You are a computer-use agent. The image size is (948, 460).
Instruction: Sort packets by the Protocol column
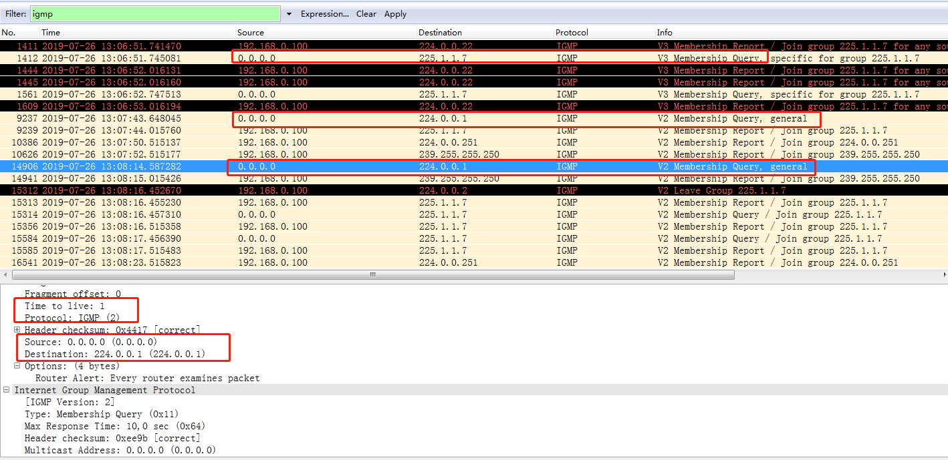tap(572, 32)
